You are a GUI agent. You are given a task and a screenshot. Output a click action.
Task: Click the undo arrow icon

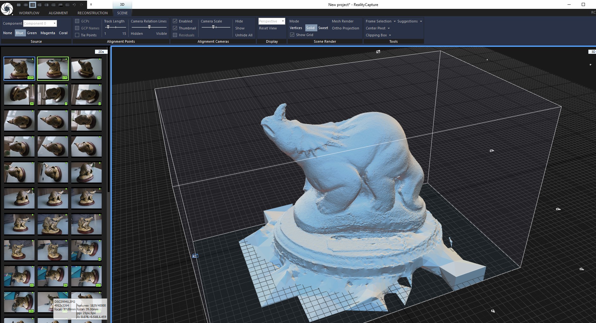(x=74, y=5)
